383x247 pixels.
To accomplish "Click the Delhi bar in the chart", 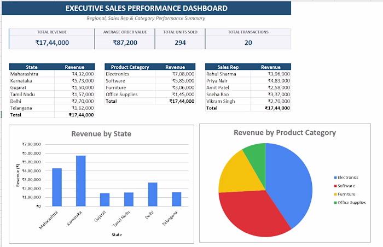I will [x=153, y=195].
